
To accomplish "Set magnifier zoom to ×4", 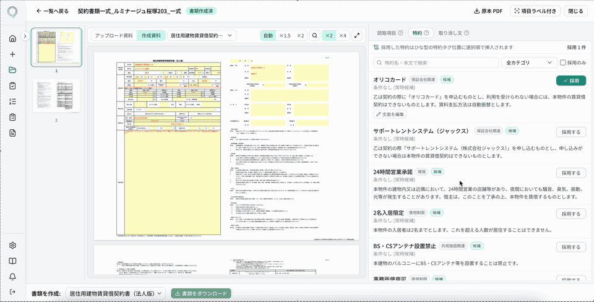I will pyautogui.click(x=342, y=36).
